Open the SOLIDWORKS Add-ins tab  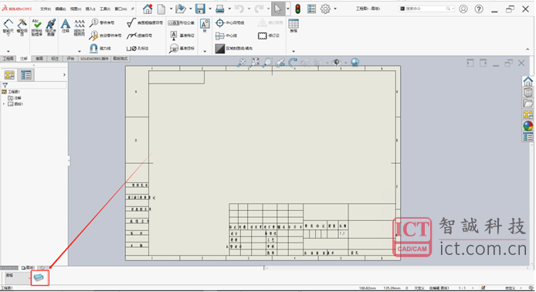(94, 59)
